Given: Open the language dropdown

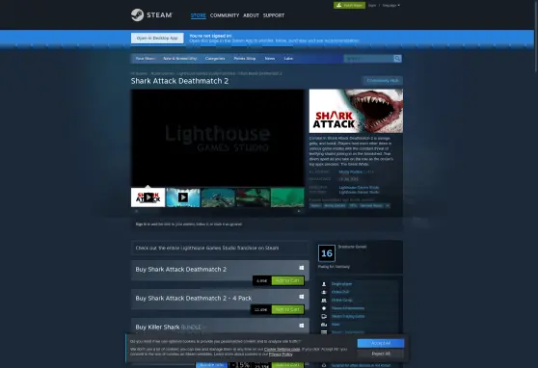Looking at the screenshot, I should 391,5.
